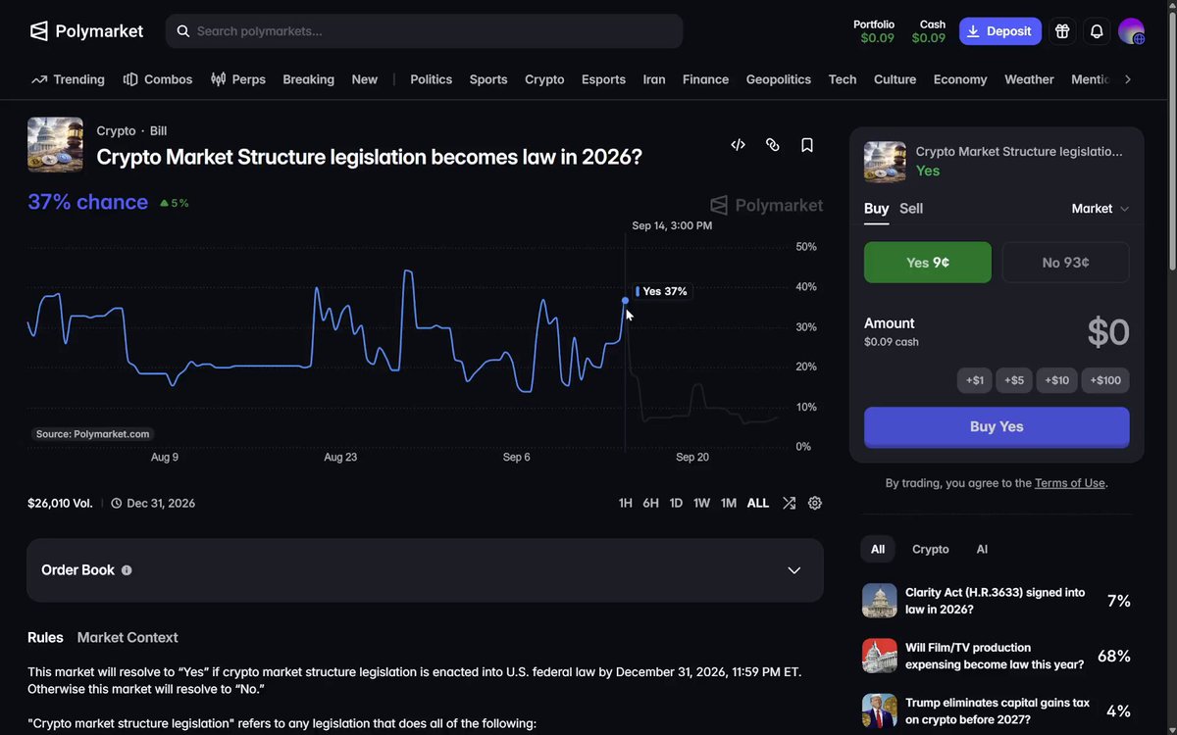
Task: Click the Polymarket logo in the header
Action: (x=86, y=31)
